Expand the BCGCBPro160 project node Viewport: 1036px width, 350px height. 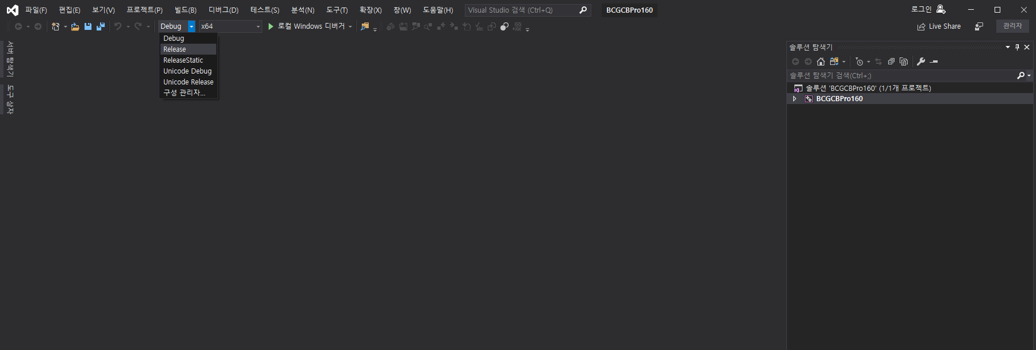794,99
